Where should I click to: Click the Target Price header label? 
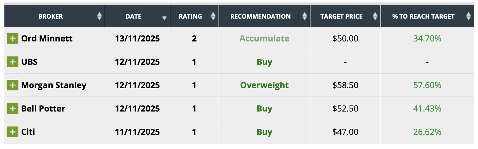pos(341,16)
